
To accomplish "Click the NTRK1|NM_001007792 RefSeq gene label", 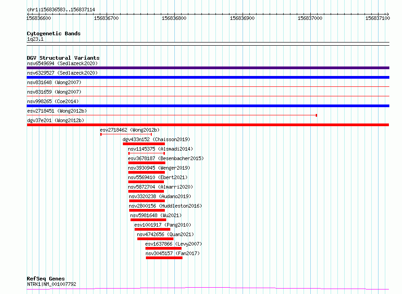I will point(51,284).
